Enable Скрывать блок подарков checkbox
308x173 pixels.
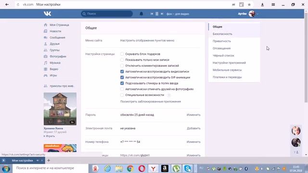click(122, 54)
